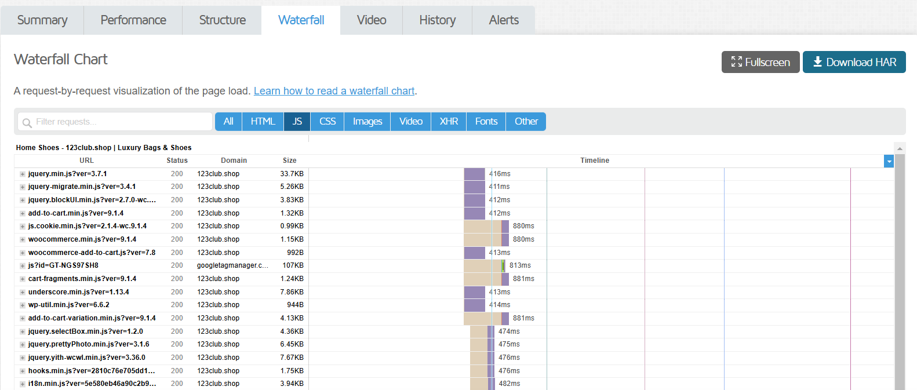Filter requests by CSS type

[x=327, y=122]
